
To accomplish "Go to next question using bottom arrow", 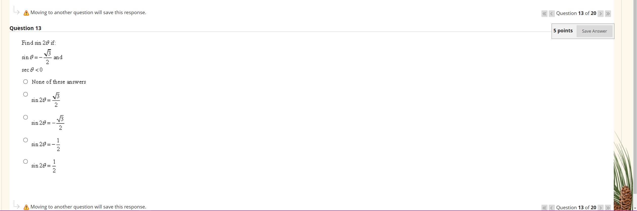I will (x=601, y=208).
